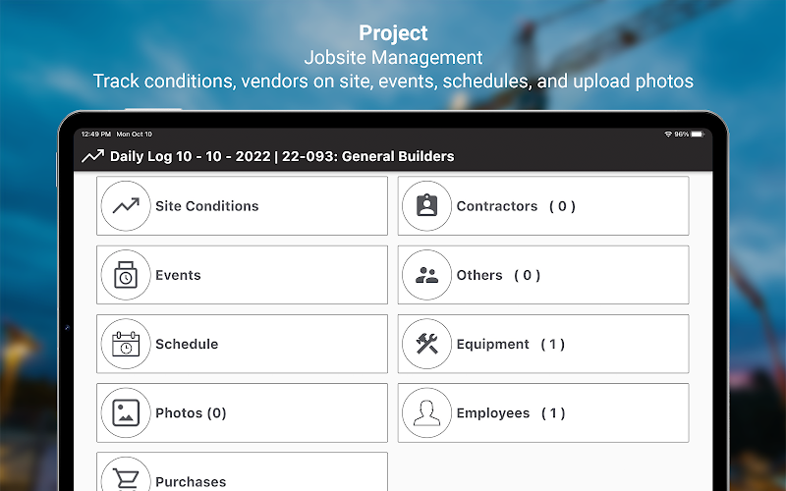Select the Others people group icon
Screen dimensions: 786x491
tap(427, 275)
